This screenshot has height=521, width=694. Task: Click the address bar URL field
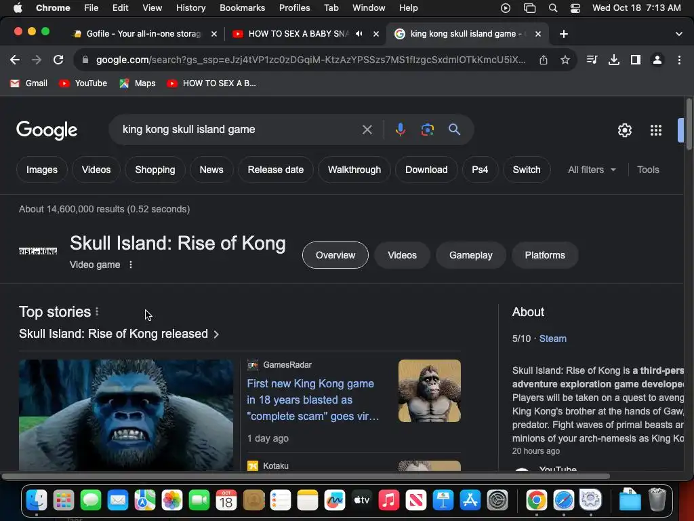coord(310,60)
